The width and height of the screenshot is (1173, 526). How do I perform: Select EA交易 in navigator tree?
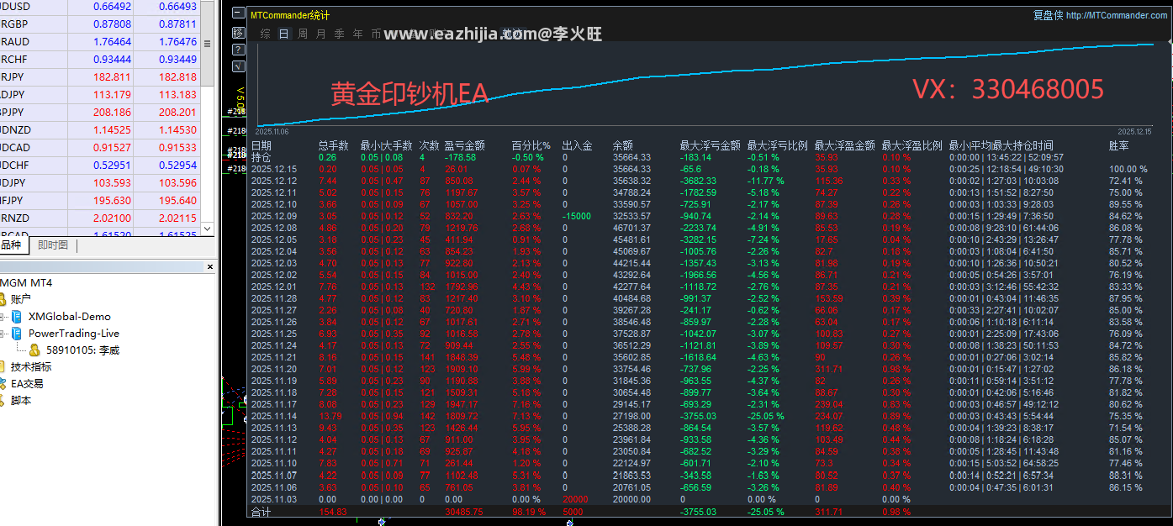coord(27,383)
